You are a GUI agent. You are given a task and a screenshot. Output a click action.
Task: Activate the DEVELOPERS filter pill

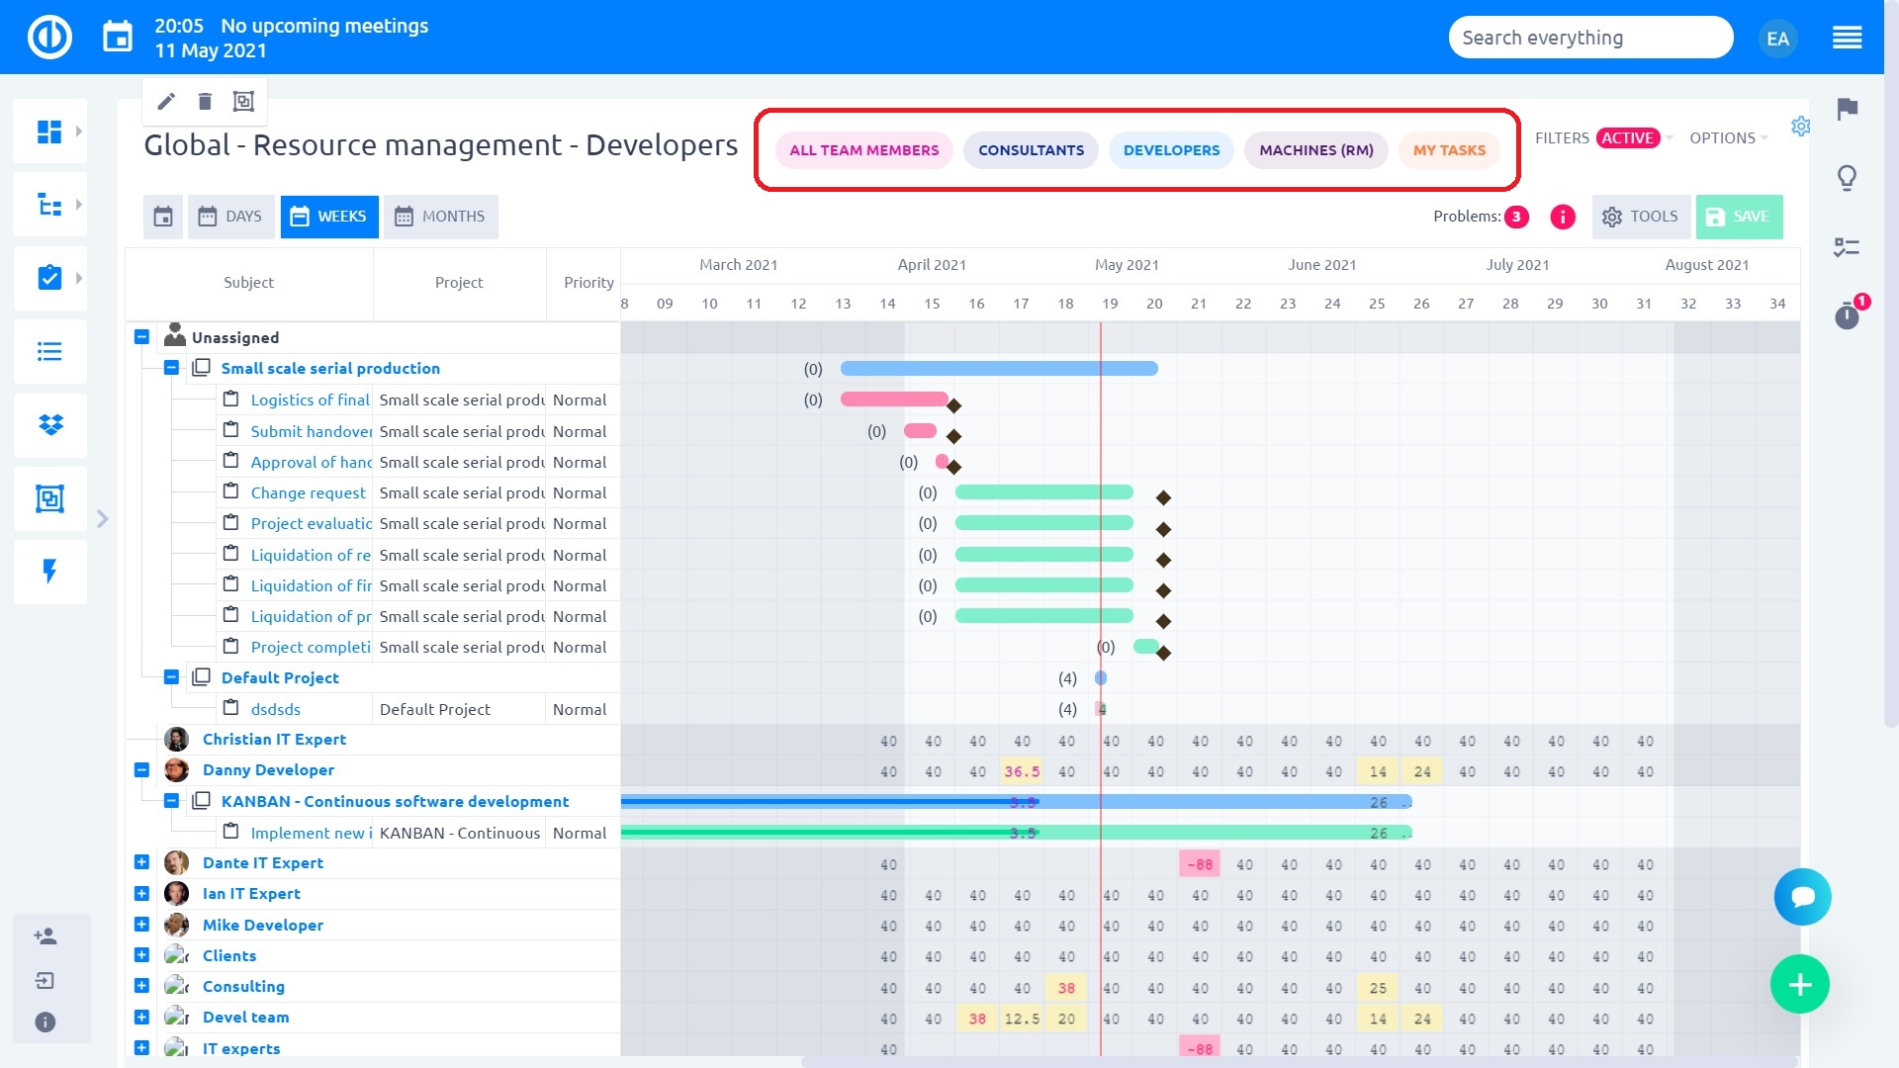(1171, 150)
